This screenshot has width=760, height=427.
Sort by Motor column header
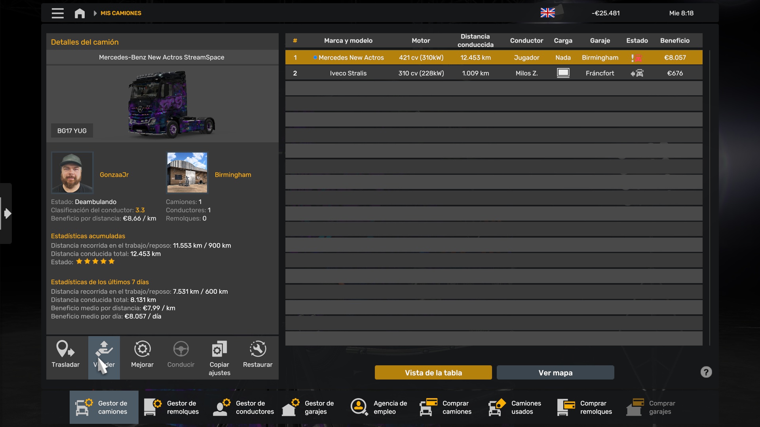coord(421,40)
